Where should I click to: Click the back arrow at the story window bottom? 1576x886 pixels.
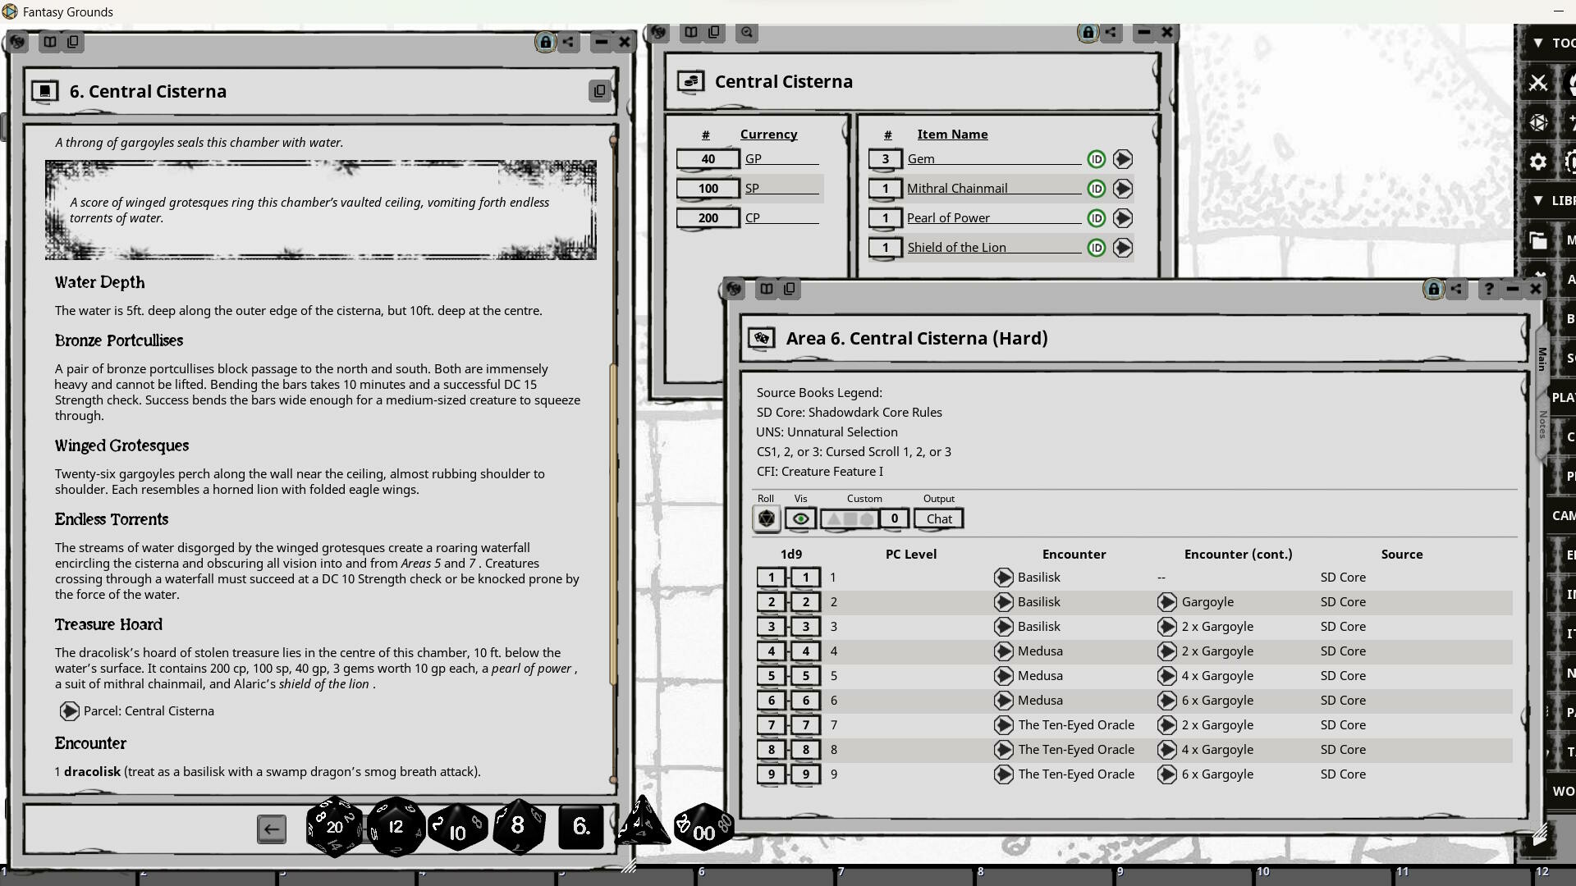tap(272, 829)
